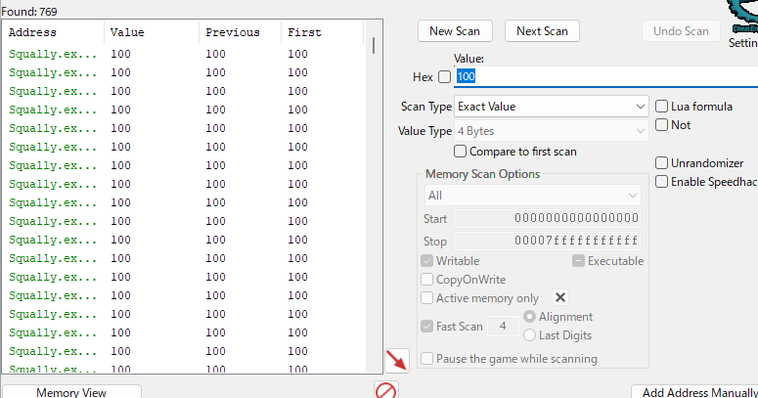Expand the memory region All dropdown

coord(531,196)
